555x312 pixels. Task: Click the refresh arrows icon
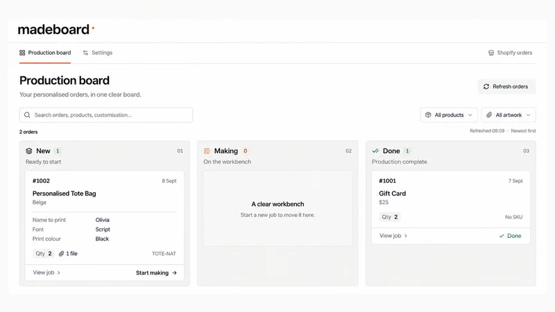[x=486, y=87]
